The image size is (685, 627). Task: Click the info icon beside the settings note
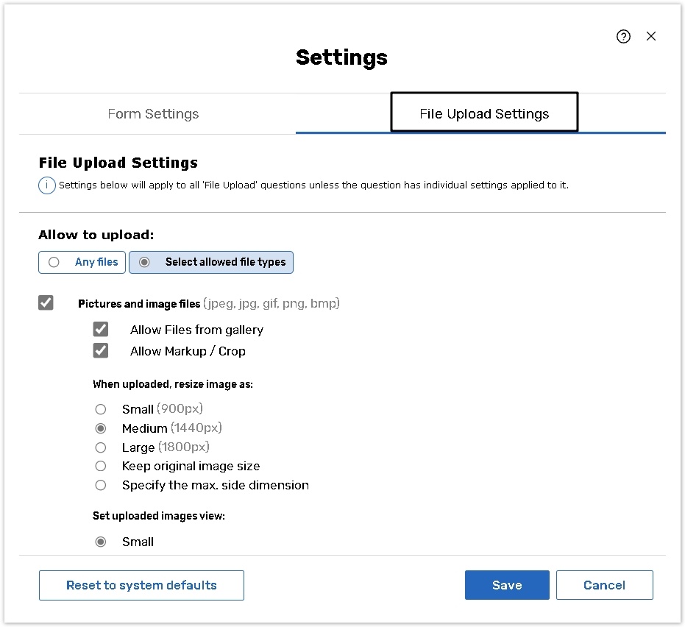click(x=46, y=185)
